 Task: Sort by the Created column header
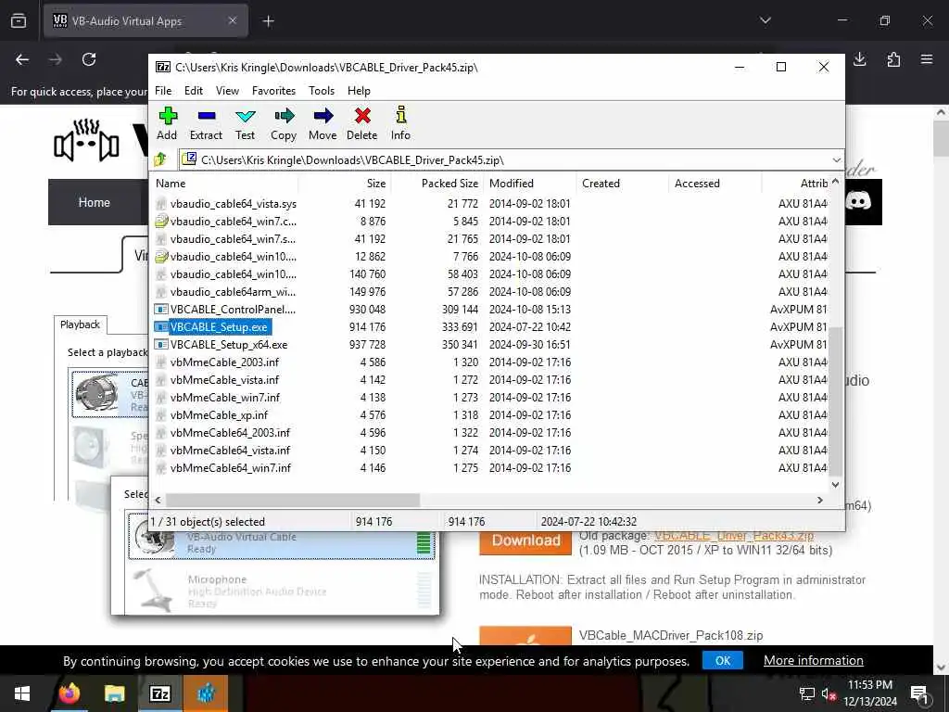tap(622, 184)
